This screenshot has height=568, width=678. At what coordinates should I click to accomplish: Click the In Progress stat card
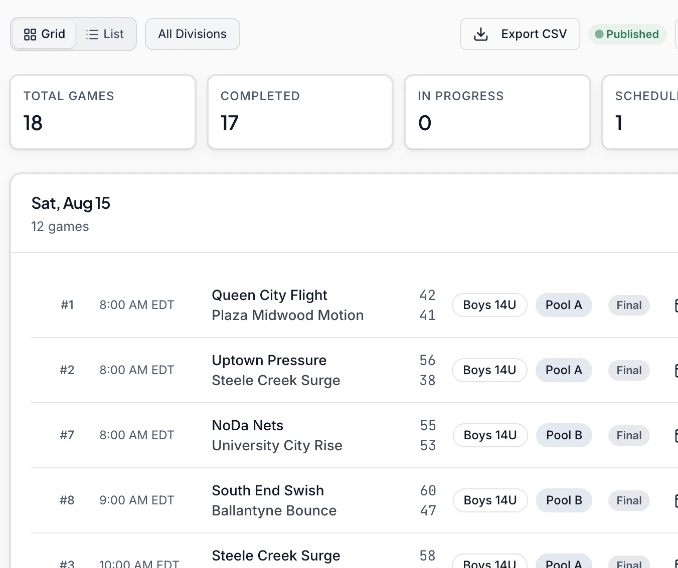[x=497, y=112]
